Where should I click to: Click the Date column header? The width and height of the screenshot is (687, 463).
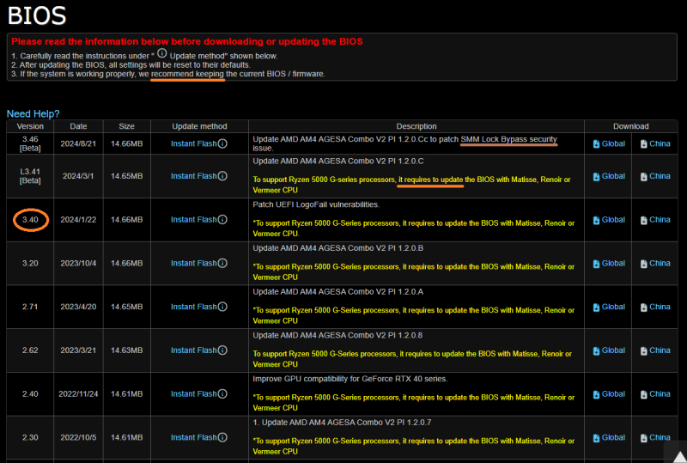(x=78, y=126)
